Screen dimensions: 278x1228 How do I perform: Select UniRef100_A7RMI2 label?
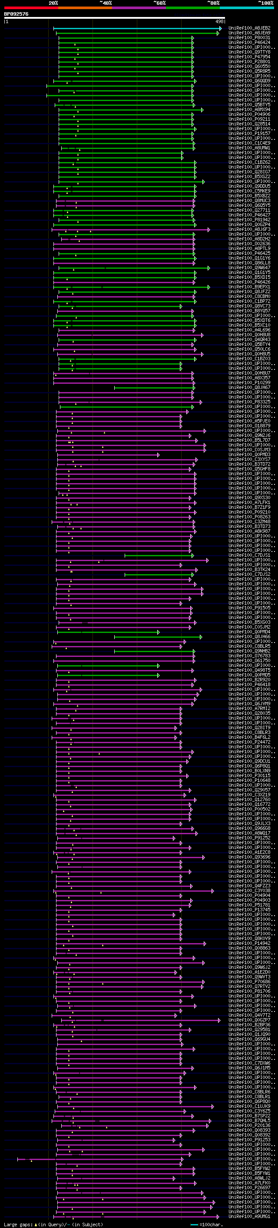tap(249, 708)
